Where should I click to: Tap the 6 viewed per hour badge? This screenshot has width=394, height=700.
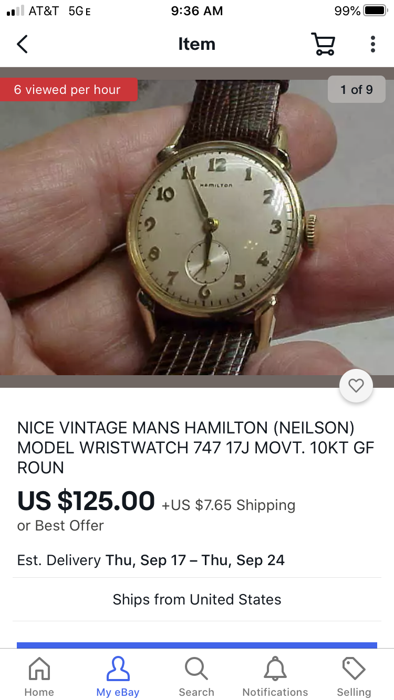67,90
